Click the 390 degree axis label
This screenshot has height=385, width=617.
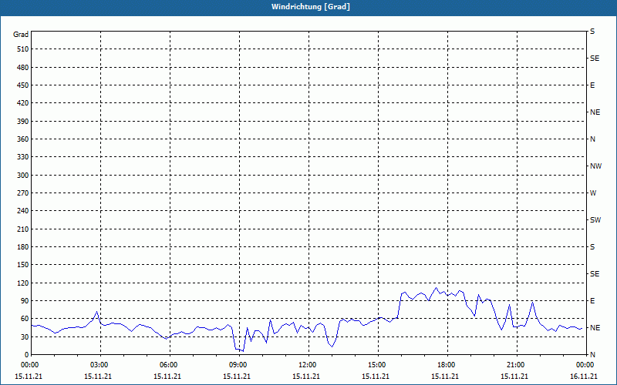pos(23,122)
